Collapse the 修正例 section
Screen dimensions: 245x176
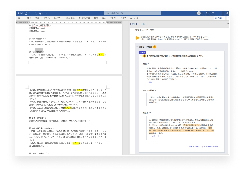tap(150, 113)
